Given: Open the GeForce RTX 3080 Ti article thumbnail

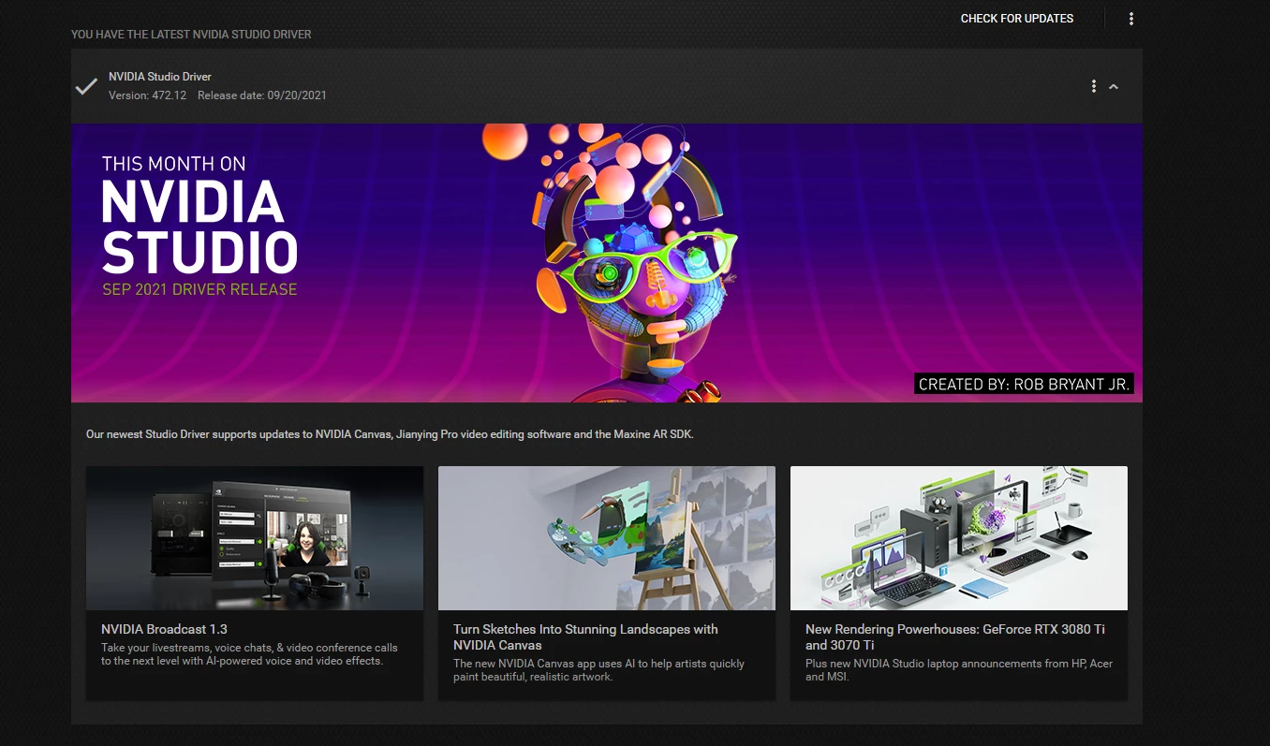Looking at the screenshot, I should point(959,538).
